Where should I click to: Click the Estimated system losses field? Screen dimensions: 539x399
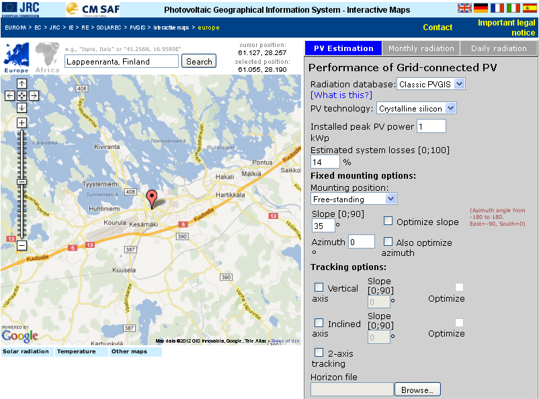pyautogui.click(x=325, y=162)
